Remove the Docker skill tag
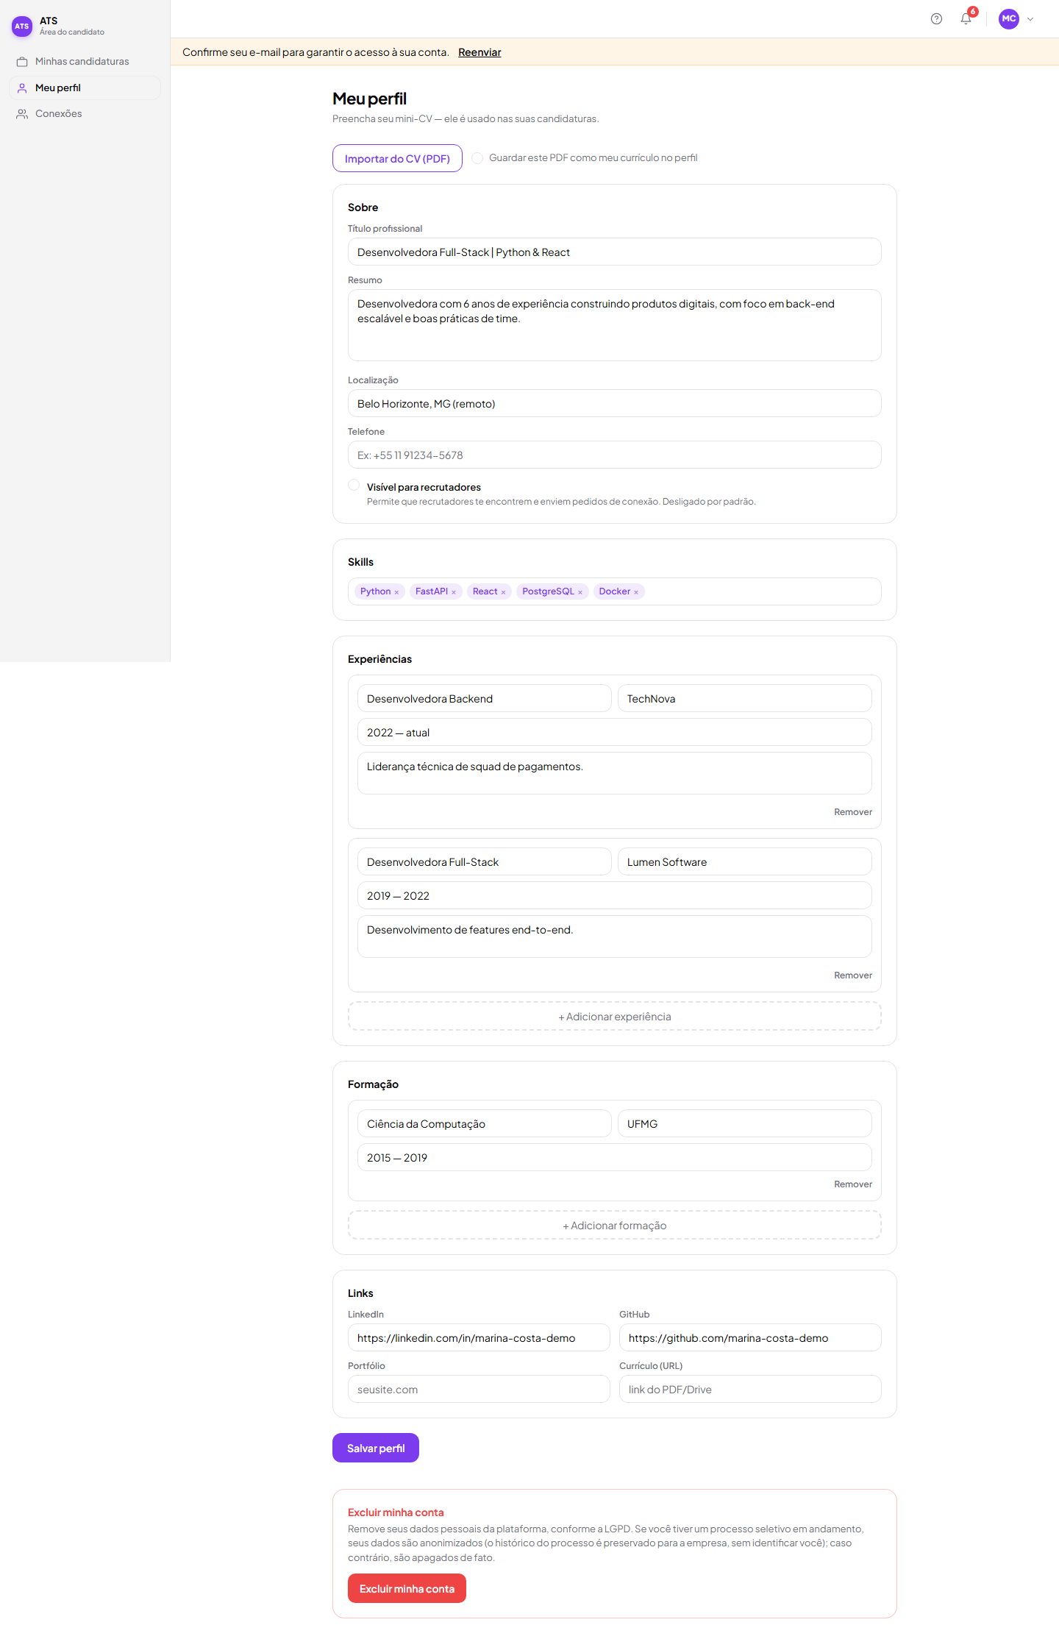This screenshot has height=1639, width=1059. pyautogui.click(x=636, y=592)
